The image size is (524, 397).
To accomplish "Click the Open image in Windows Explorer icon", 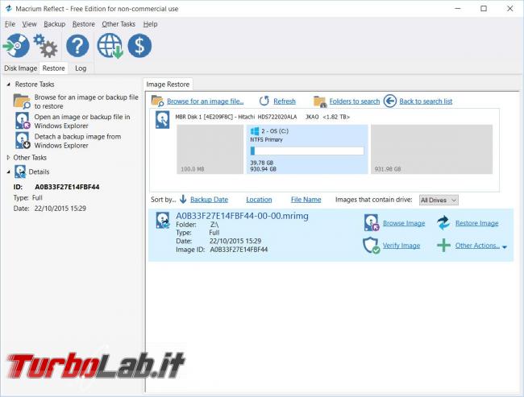I will [x=23, y=121].
